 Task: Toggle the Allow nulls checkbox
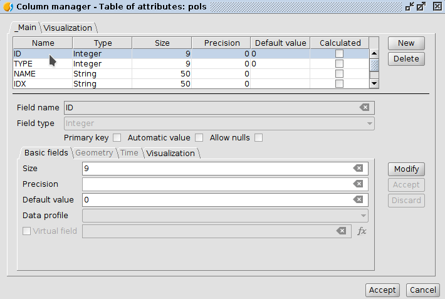(258, 138)
